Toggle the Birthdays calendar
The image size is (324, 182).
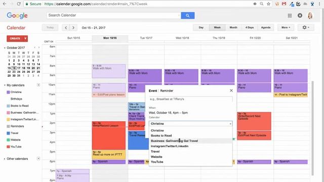pyautogui.click(x=16, y=99)
